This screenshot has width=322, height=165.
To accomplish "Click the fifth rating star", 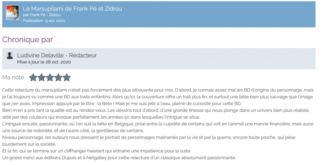I will 67,78.
